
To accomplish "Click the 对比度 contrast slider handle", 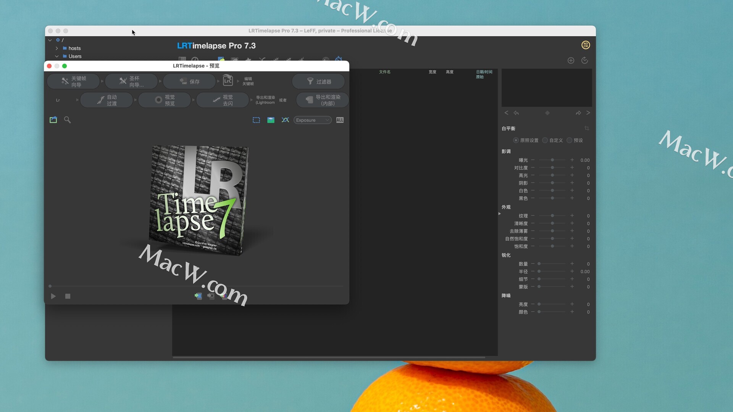I will pyautogui.click(x=552, y=168).
